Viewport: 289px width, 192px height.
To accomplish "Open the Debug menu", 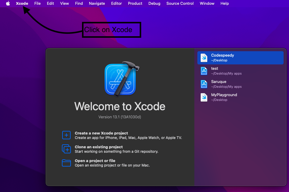I will click(x=154, y=3).
